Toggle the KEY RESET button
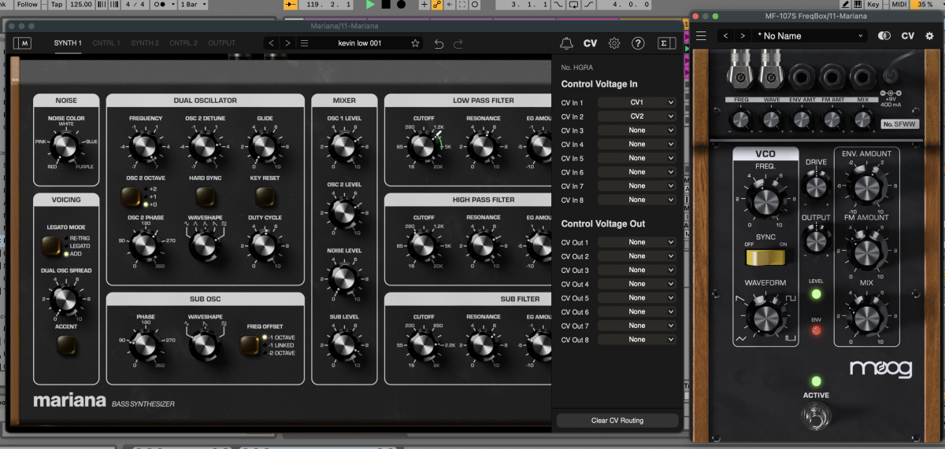Screen dimensions: 945x449 point(265,196)
